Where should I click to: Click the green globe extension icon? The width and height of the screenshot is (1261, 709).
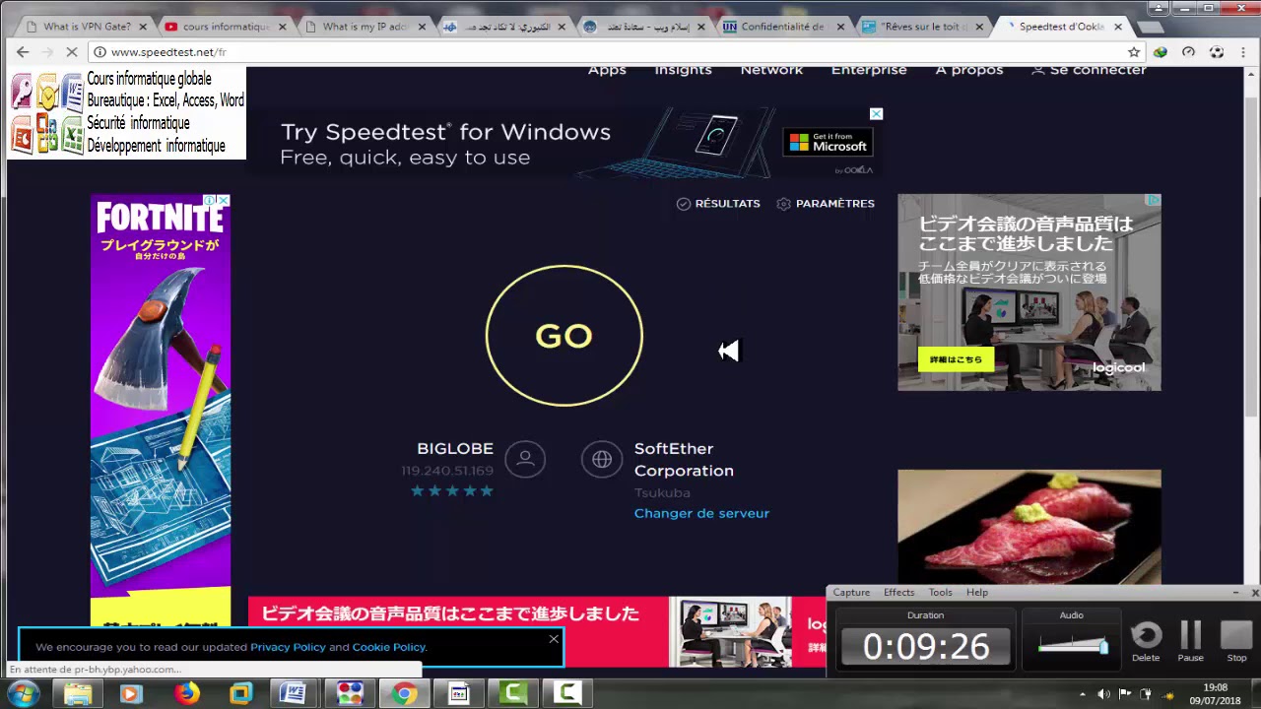tap(1161, 52)
